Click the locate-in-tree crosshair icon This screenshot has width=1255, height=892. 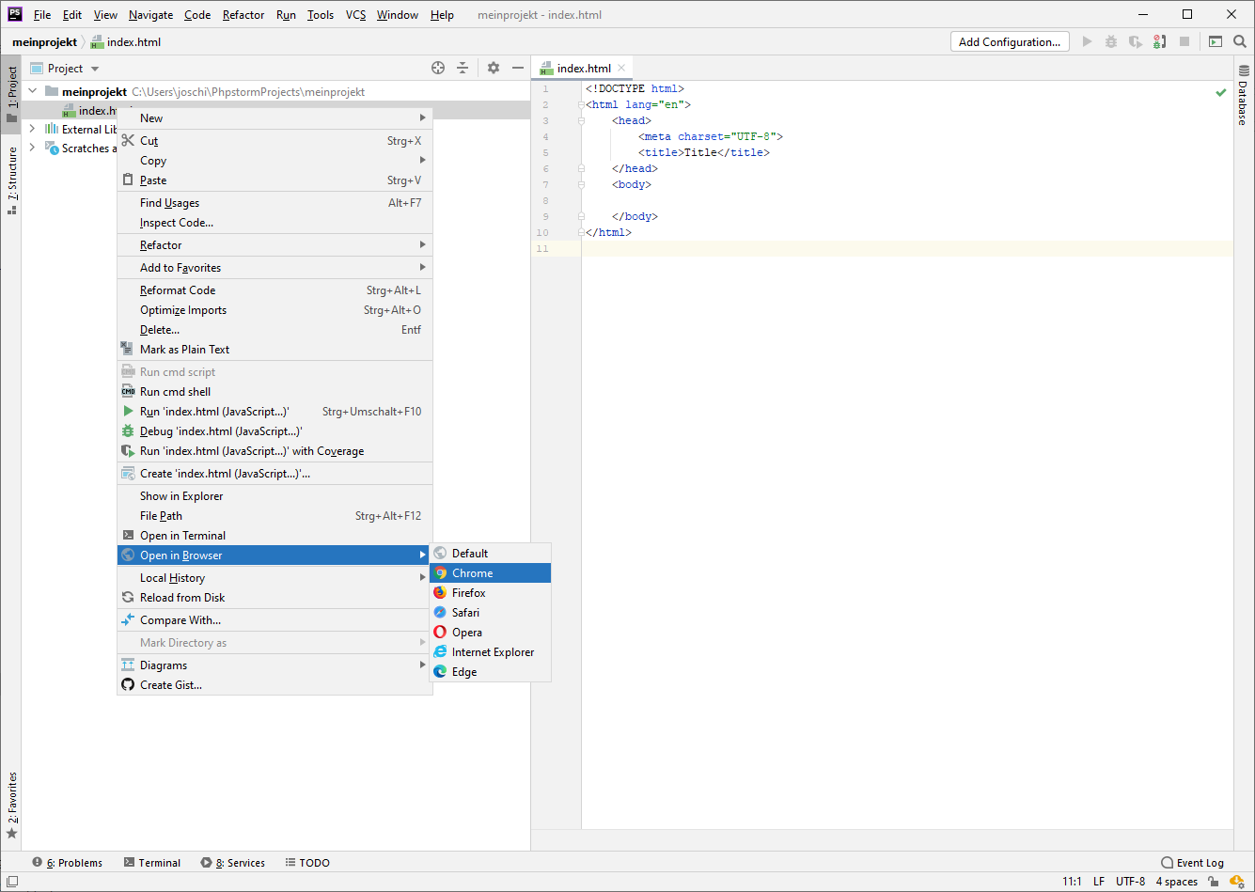437,68
